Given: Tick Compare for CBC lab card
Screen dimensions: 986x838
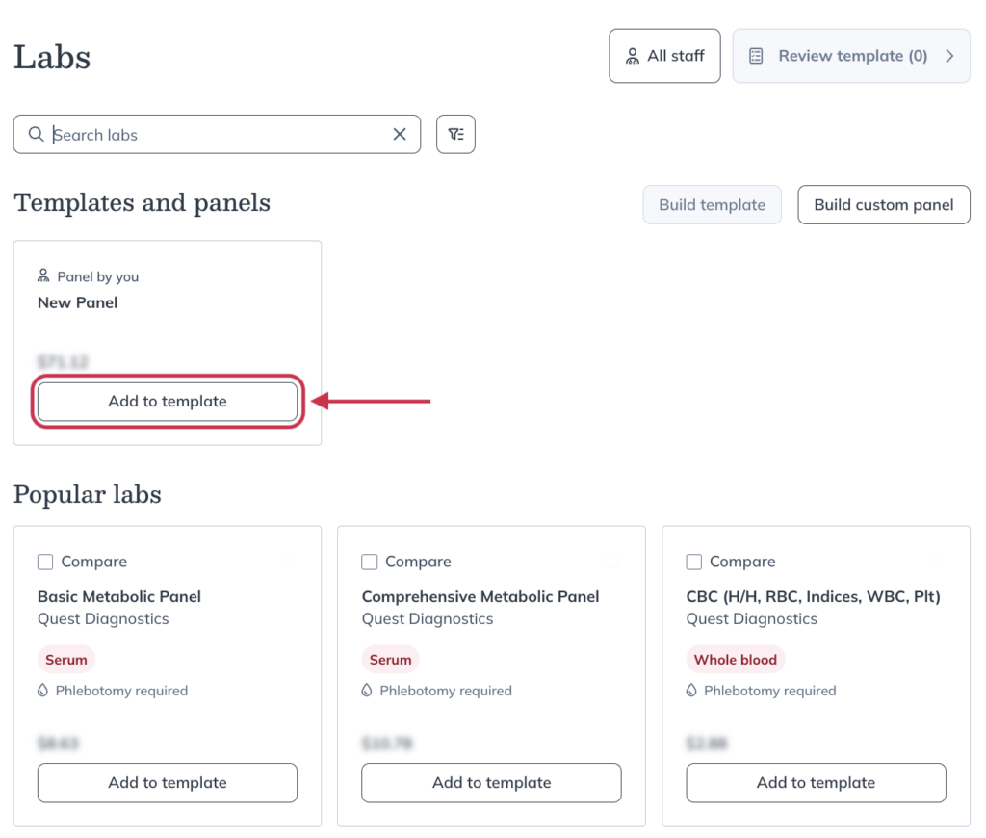Looking at the screenshot, I should point(693,562).
